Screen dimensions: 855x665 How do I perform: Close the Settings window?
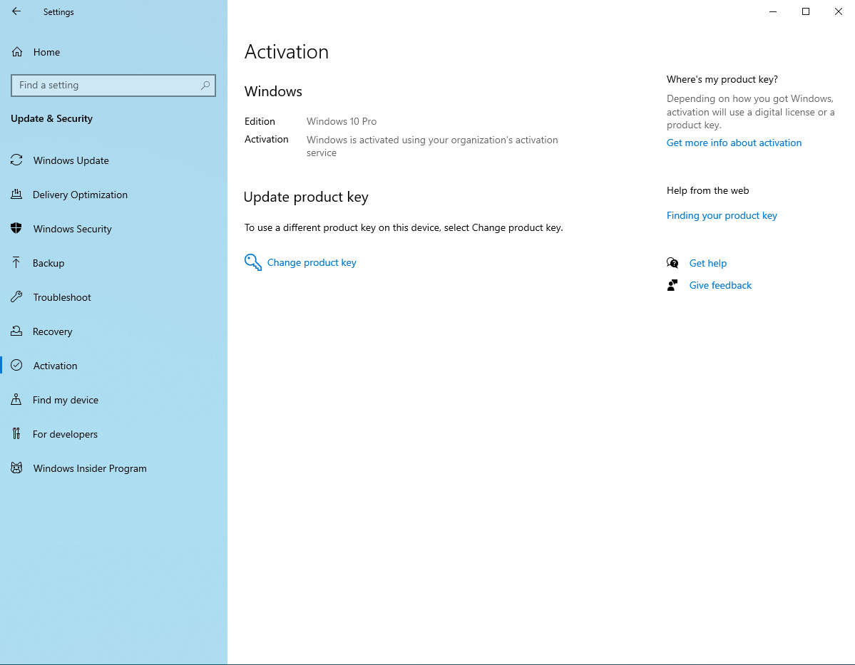pos(838,11)
